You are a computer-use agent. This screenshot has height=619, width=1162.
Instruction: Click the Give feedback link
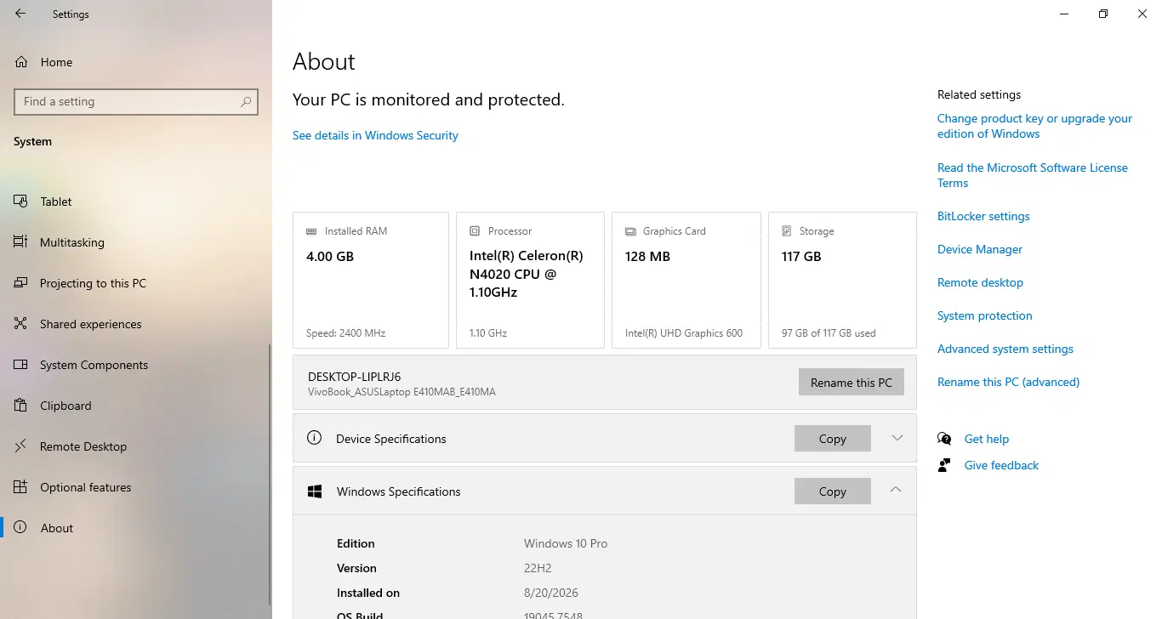(1001, 465)
